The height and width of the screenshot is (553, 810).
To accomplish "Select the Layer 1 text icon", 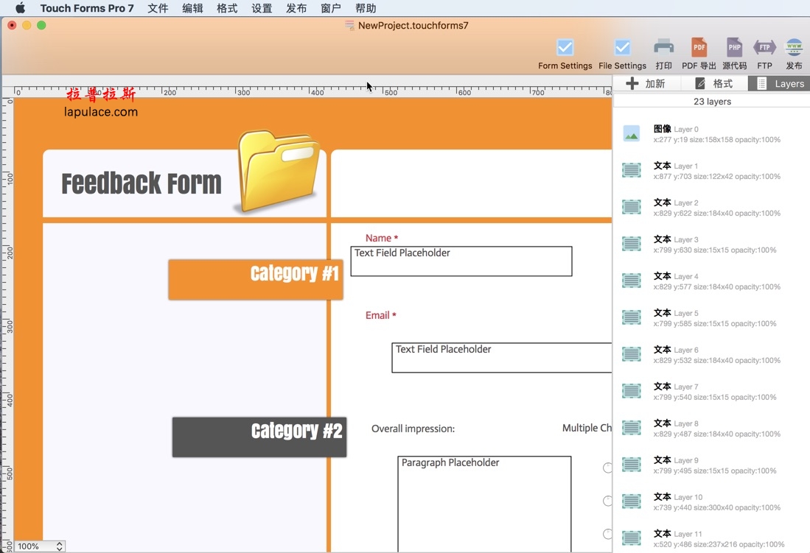I will click(631, 170).
